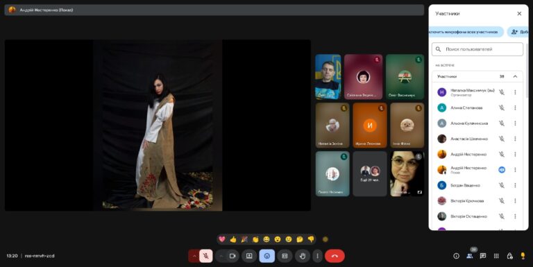Viewport: 533px width, 267px height.
Task: Open meeting details info icon
Action: (456, 256)
